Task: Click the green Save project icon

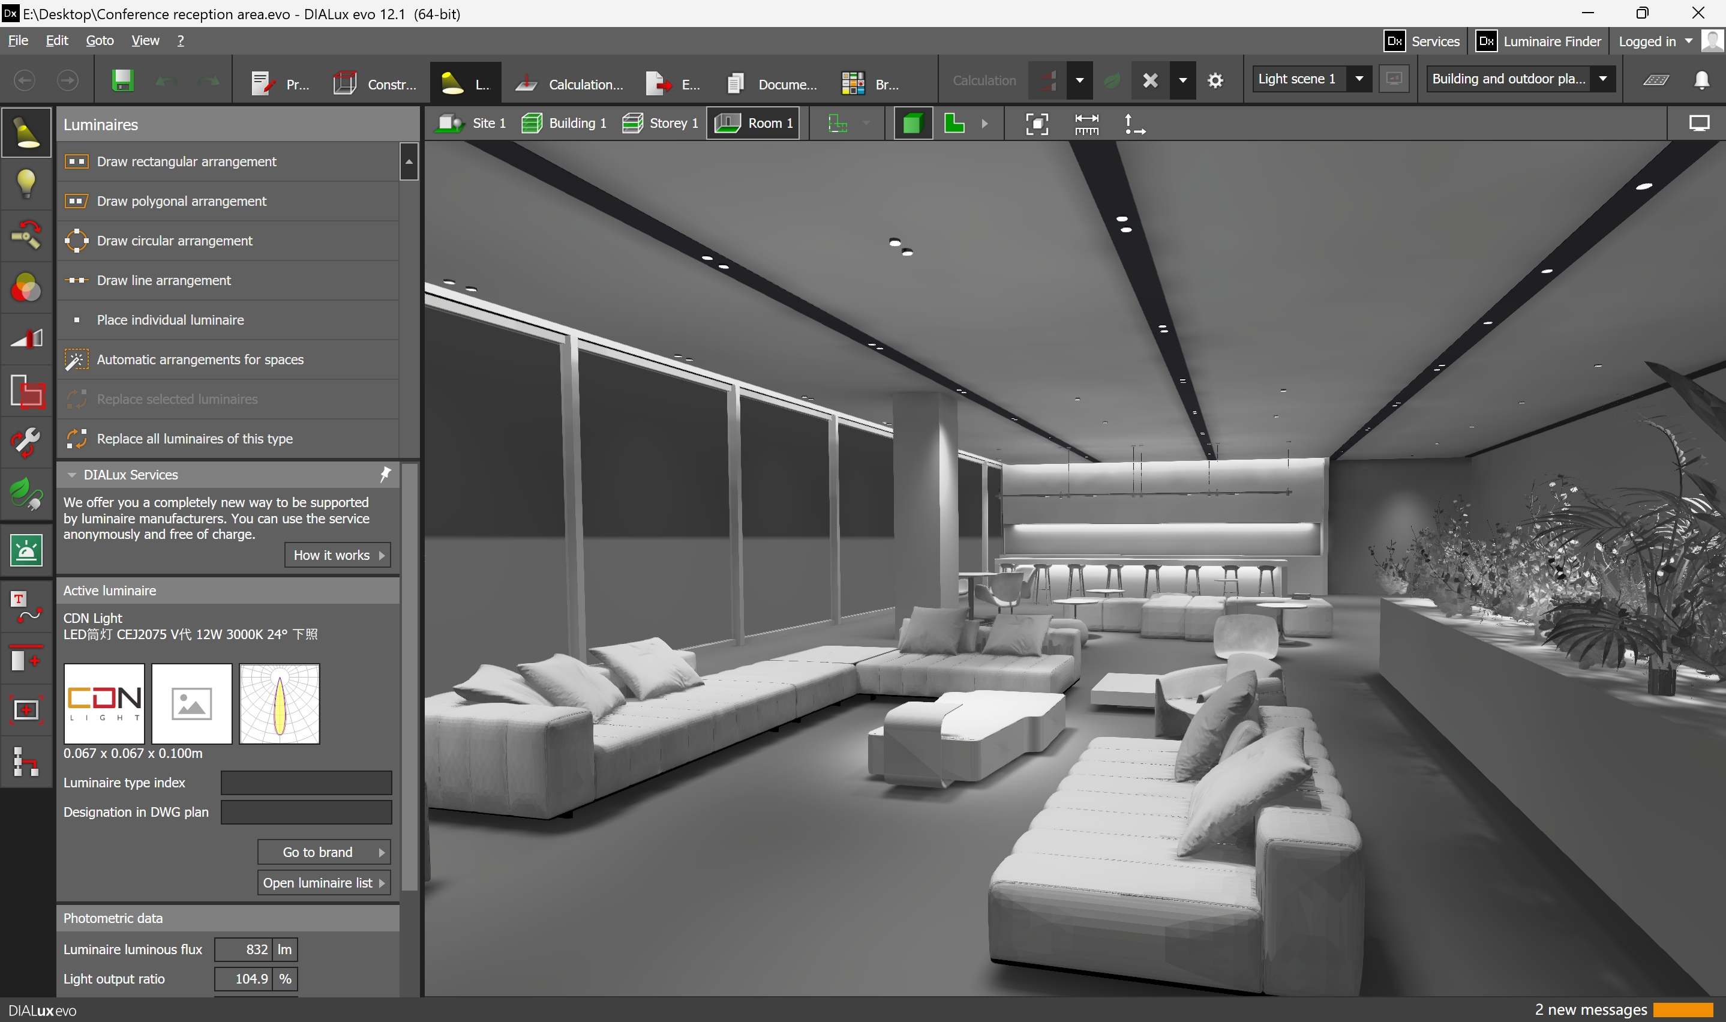Action: click(122, 80)
